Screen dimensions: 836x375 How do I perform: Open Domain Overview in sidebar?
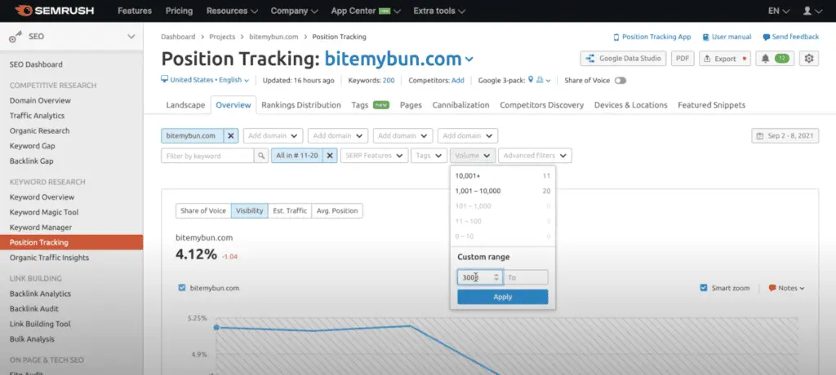click(x=40, y=100)
